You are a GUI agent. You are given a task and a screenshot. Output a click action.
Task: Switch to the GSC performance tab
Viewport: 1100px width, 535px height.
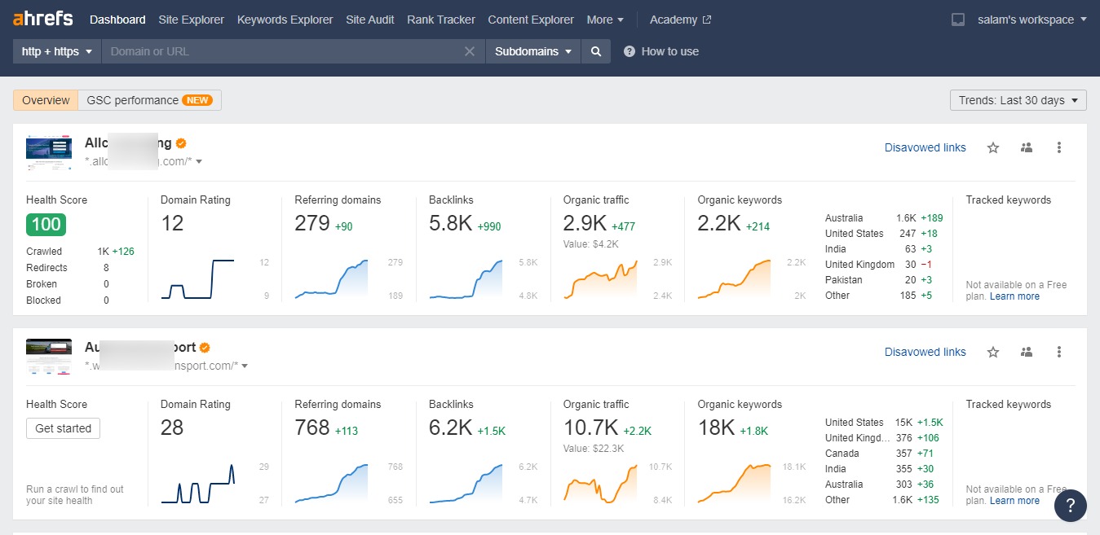tap(149, 100)
